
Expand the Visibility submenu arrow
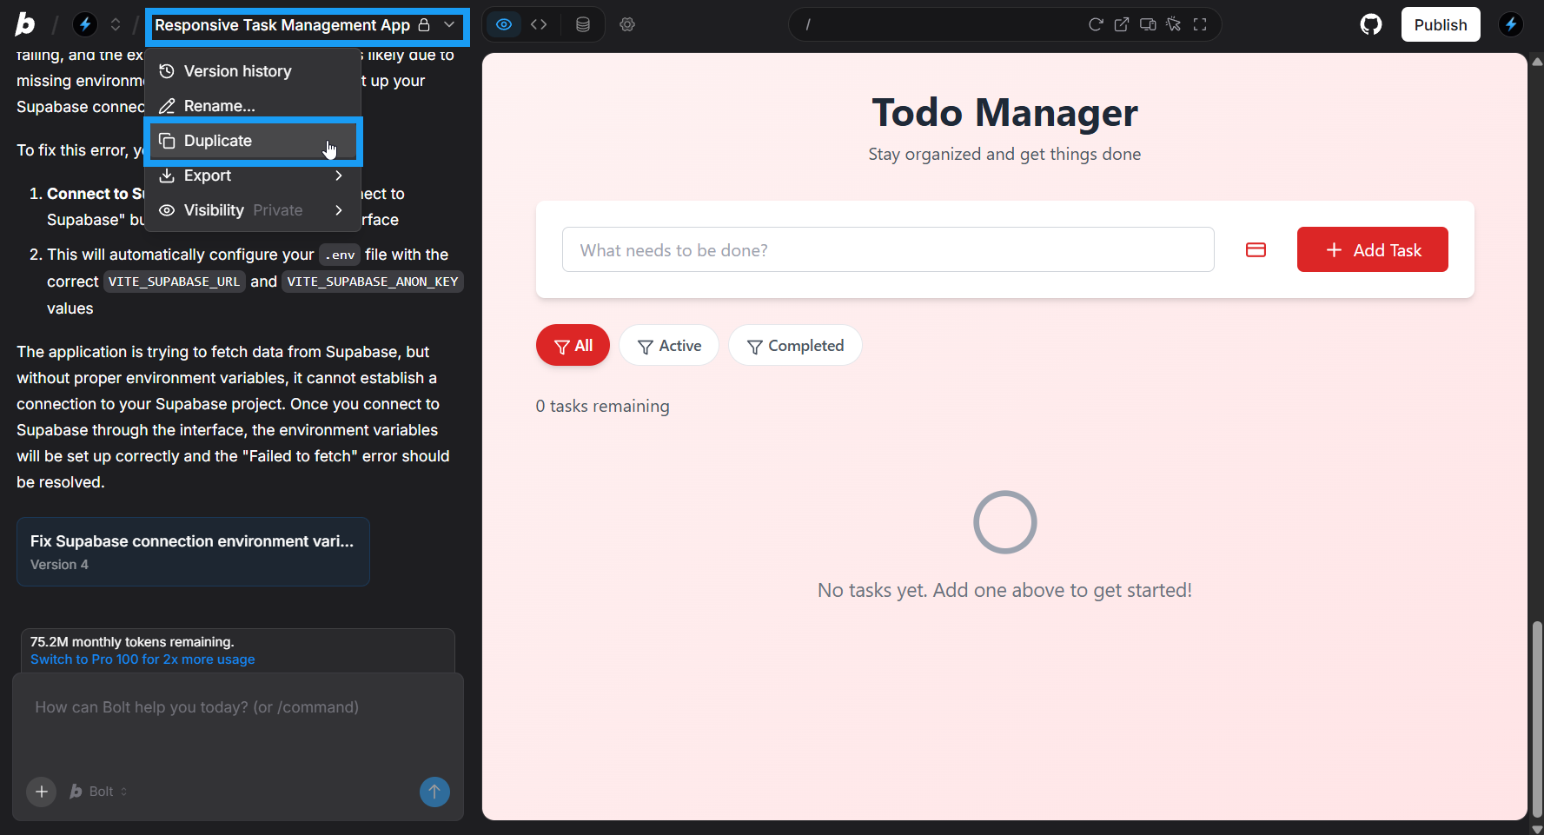(339, 210)
